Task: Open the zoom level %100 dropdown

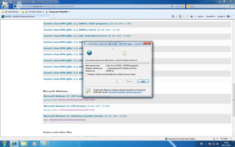Action: [x=226, y=139]
